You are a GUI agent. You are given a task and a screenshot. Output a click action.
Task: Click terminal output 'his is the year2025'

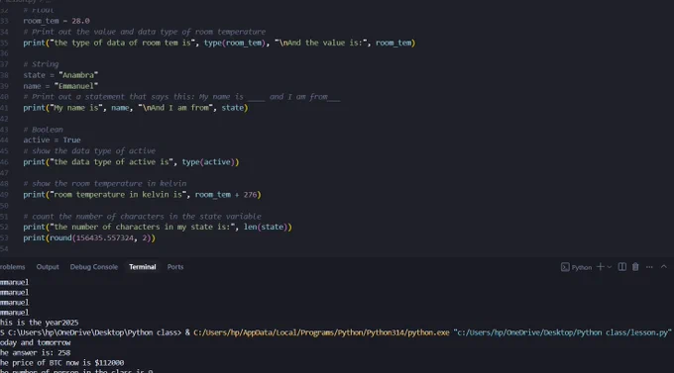click(39, 323)
